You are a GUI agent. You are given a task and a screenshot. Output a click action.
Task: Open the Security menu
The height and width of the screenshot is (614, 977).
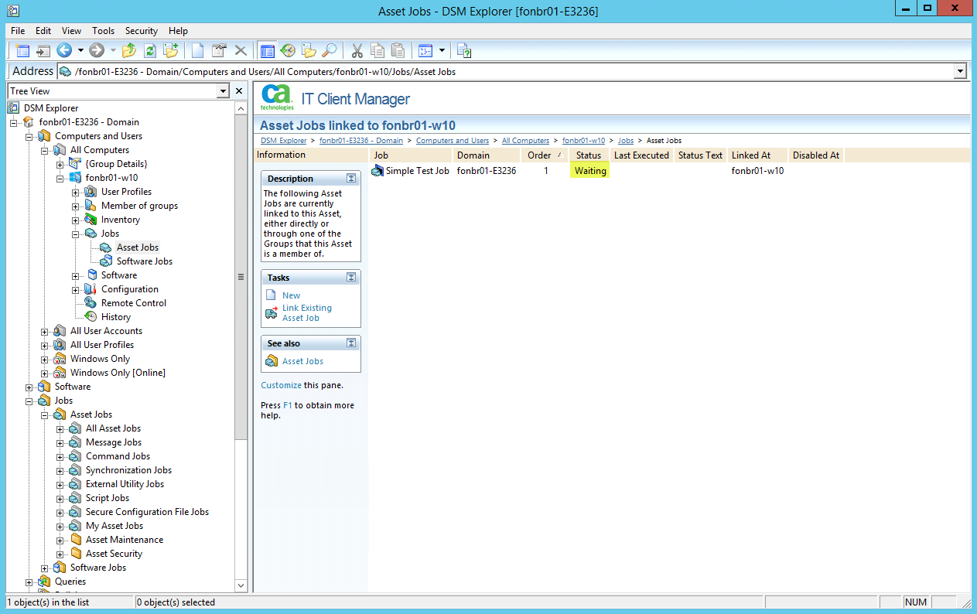pos(142,31)
